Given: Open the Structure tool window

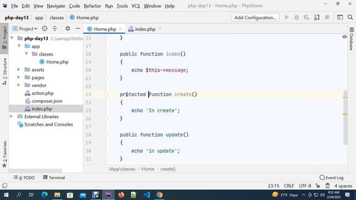Looking at the screenshot, I should 4,71.
